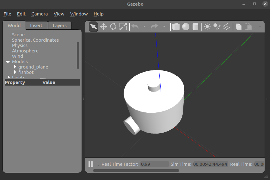270x180 pixels.
Task: Add a directional light
Action: pos(227,27)
